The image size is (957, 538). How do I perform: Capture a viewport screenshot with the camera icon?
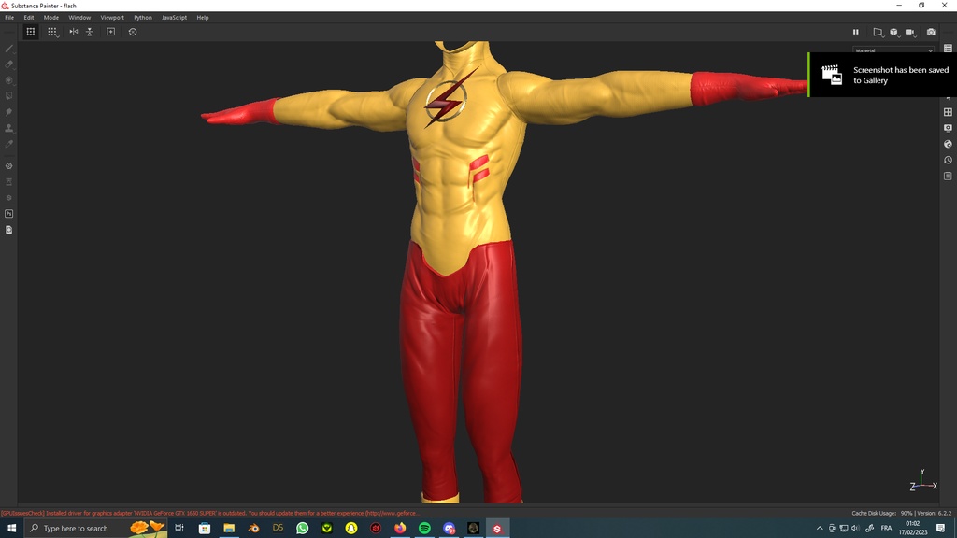[930, 32]
